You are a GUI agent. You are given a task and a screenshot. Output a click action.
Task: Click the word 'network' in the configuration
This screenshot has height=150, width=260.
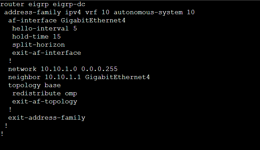tap(22, 69)
